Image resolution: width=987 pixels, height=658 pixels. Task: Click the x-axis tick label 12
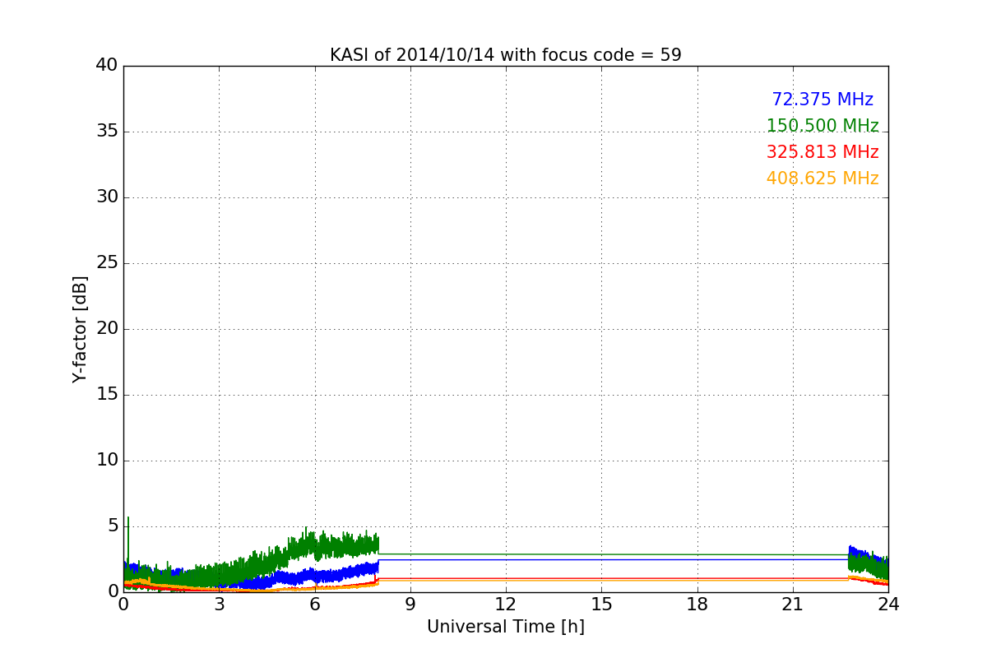[x=506, y=604]
